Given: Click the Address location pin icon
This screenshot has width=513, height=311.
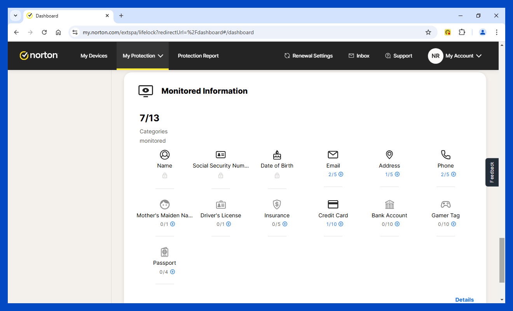Looking at the screenshot, I should coord(389,155).
